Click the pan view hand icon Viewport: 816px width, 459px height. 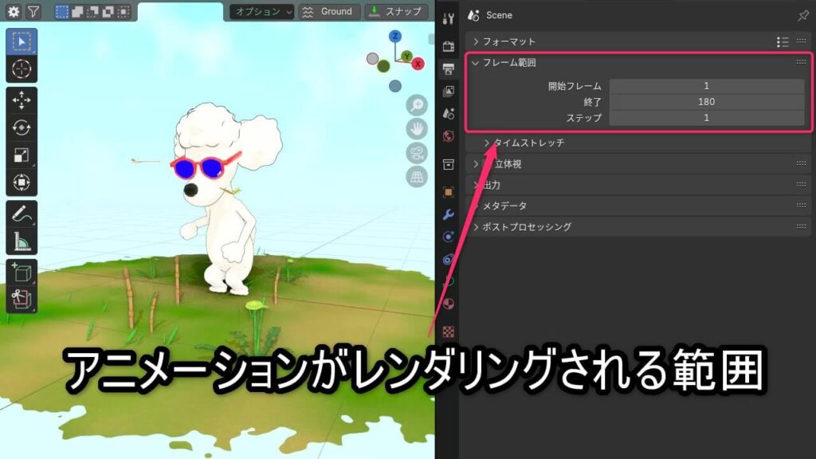417,129
